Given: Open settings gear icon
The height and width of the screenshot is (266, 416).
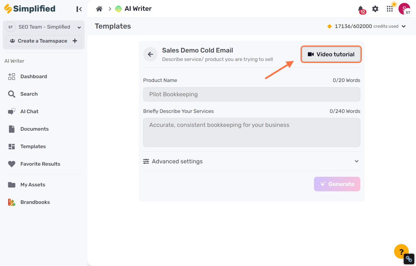Looking at the screenshot, I should tap(375, 9).
